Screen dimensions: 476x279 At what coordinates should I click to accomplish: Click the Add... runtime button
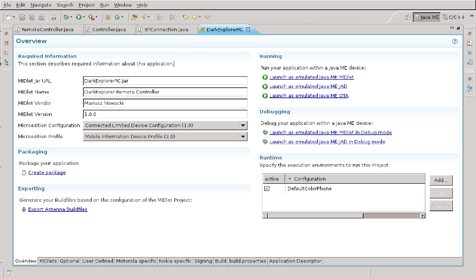[x=441, y=180]
